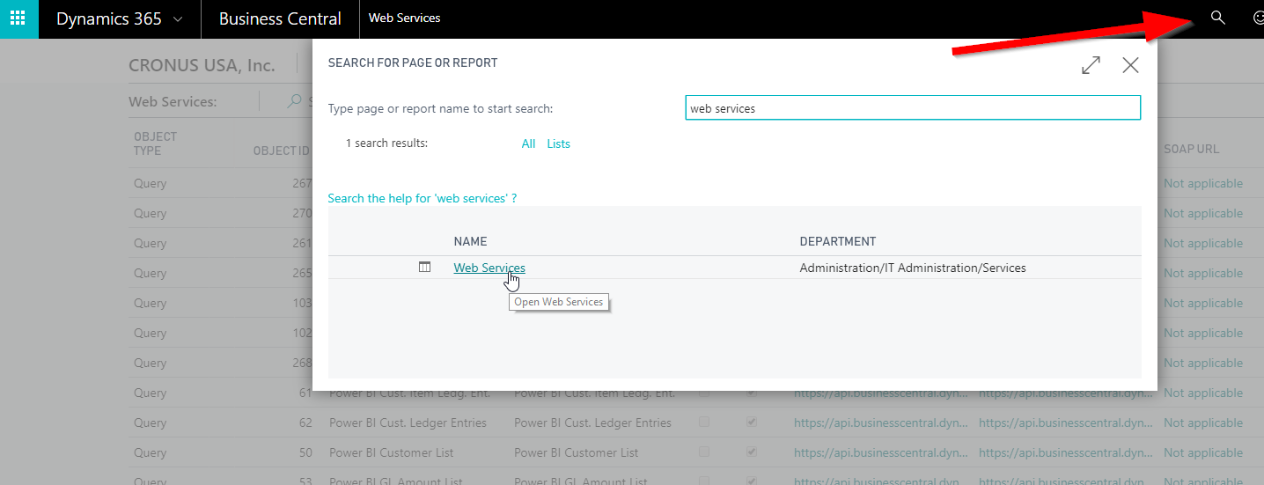Select object ID 50 cell
The height and width of the screenshot is (485, 1264).
pyautogui.click(x=305, y=452)
